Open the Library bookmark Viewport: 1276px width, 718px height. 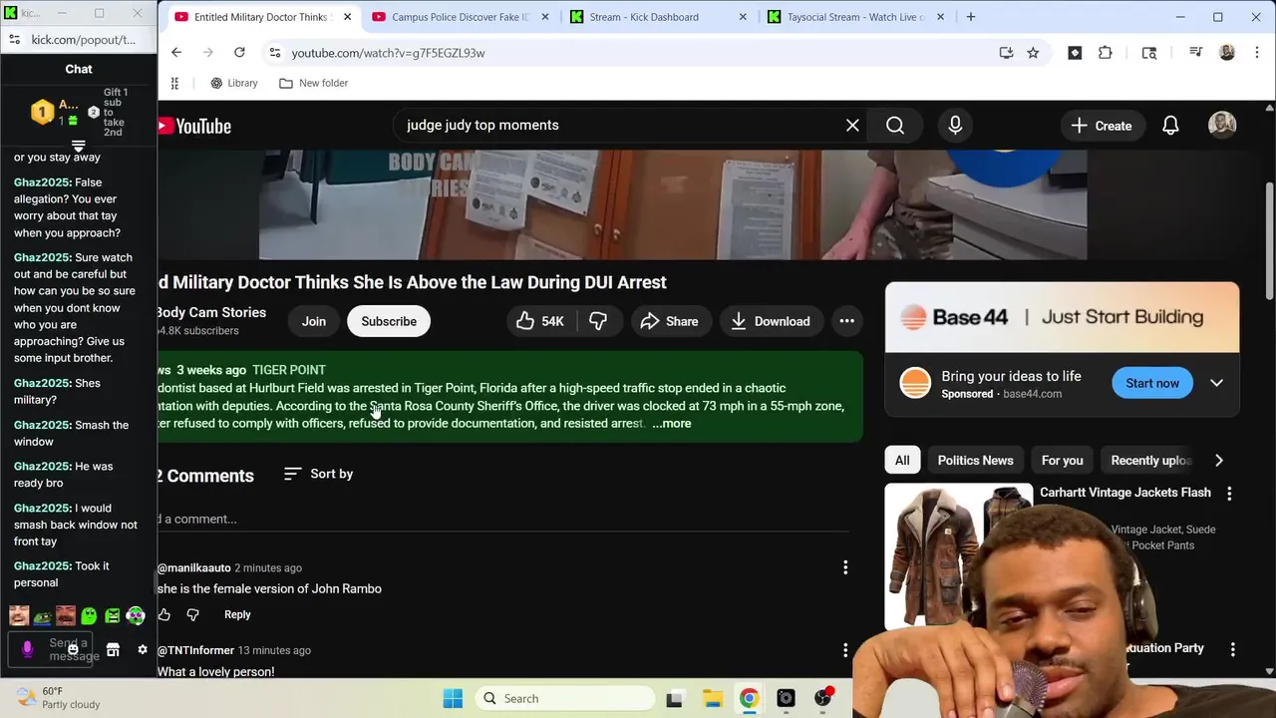click(x=234, y=83)
